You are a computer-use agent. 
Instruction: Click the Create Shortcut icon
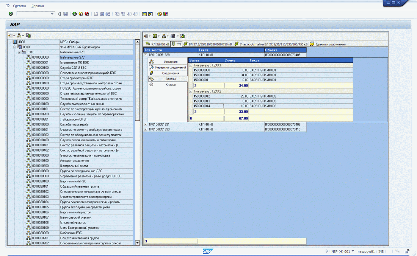[150, 14]
